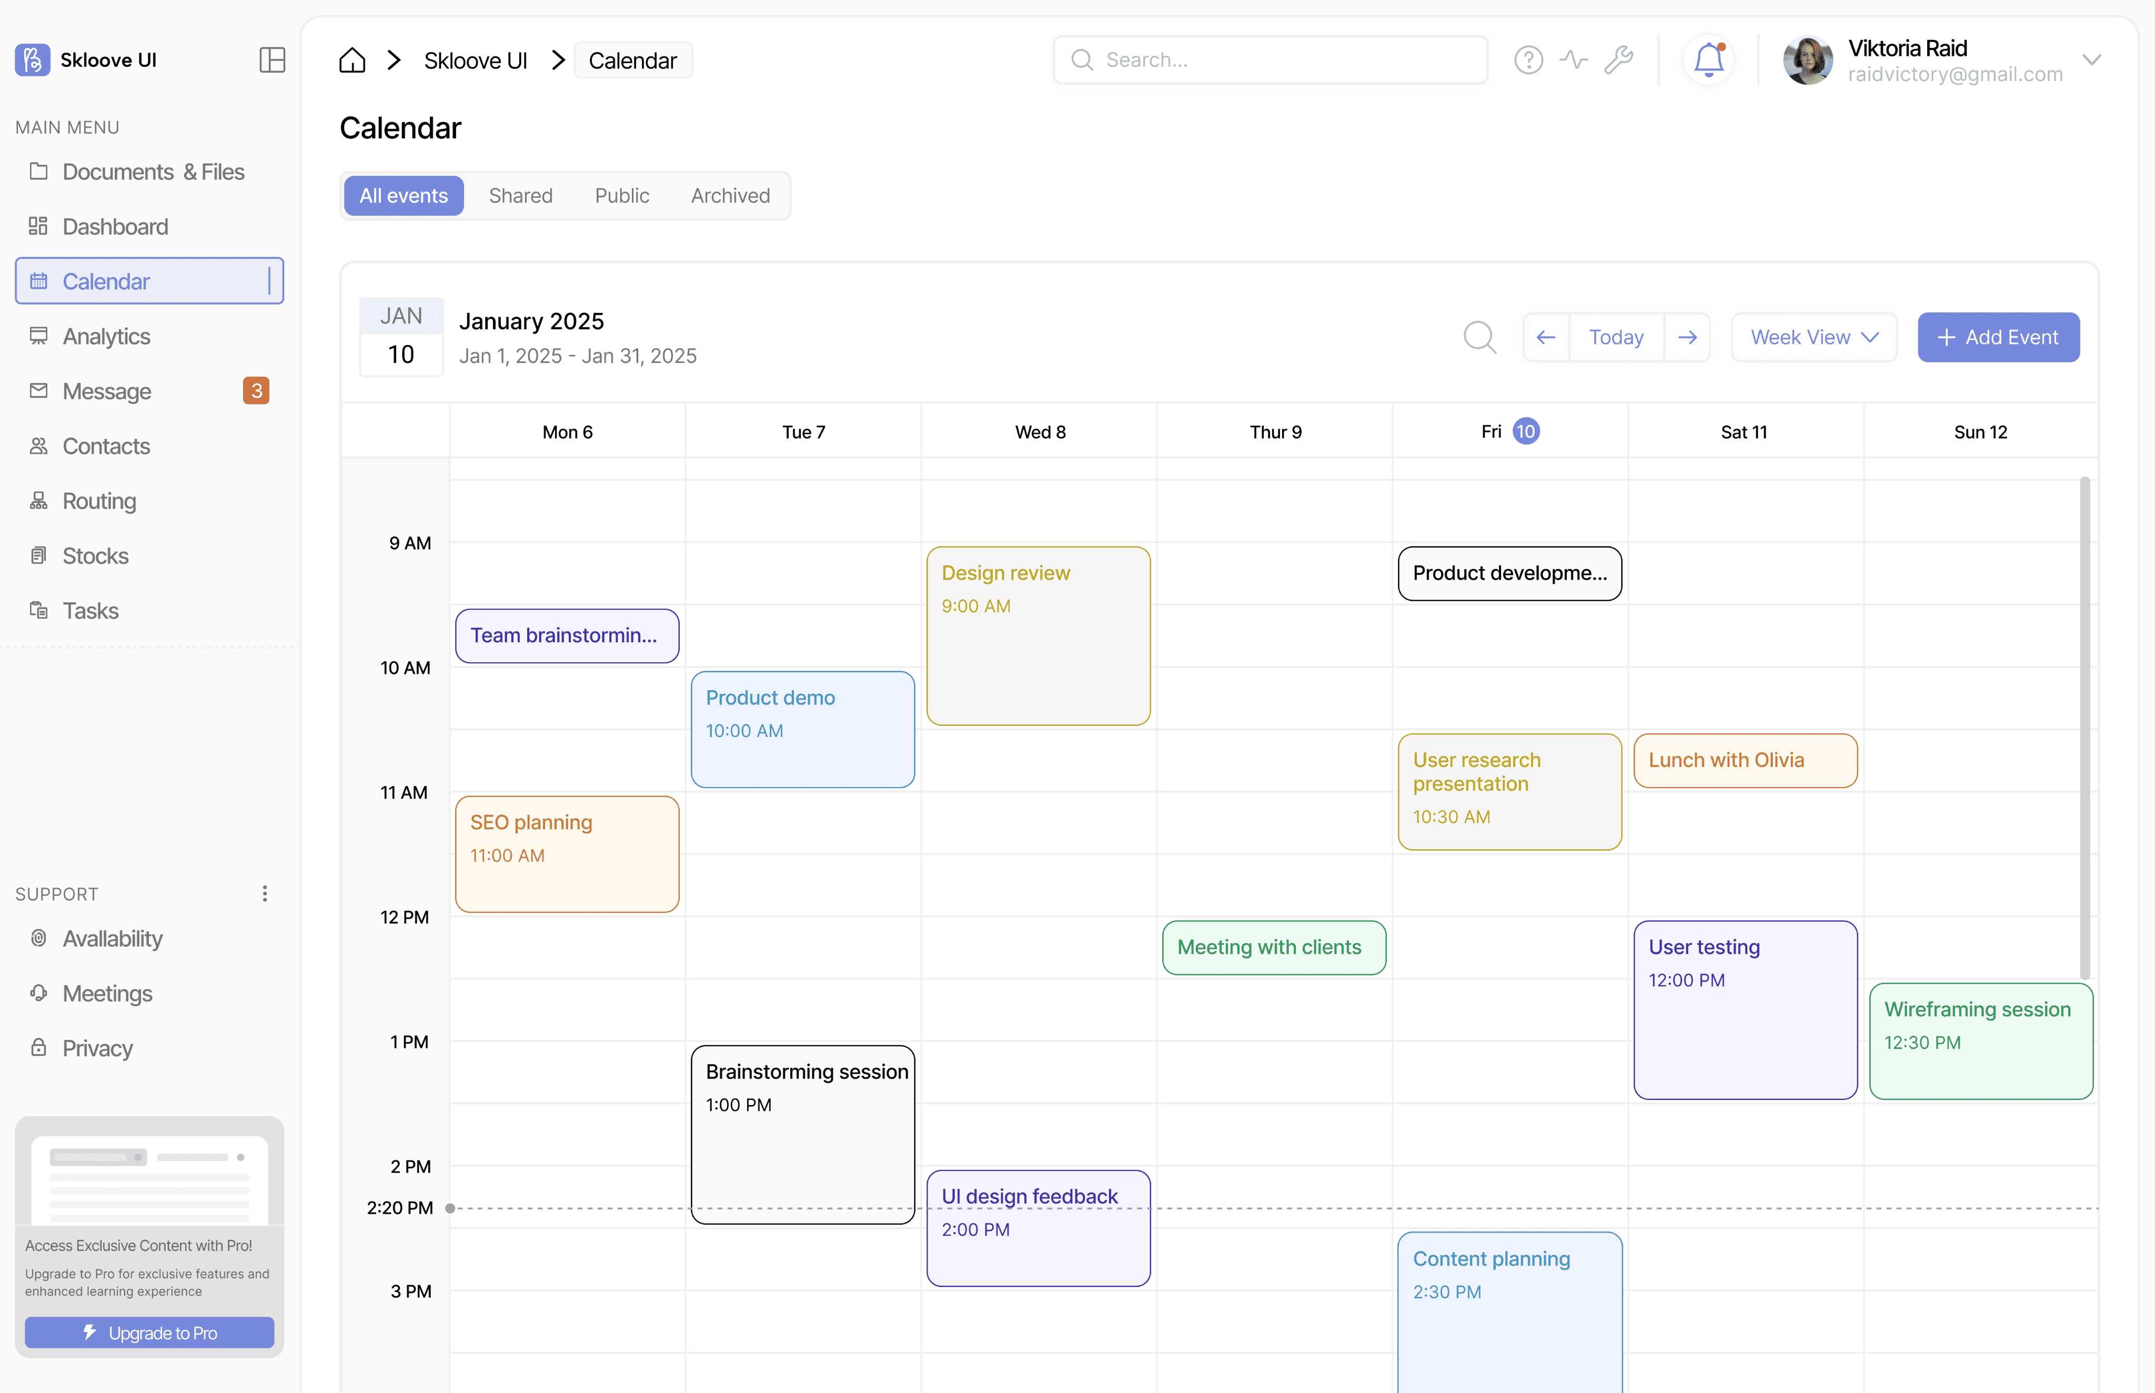Click the calendar search magnifier icon
Image resolution: width=2155 pixels, height=1393 pixels.
(x=1479, y=337)
